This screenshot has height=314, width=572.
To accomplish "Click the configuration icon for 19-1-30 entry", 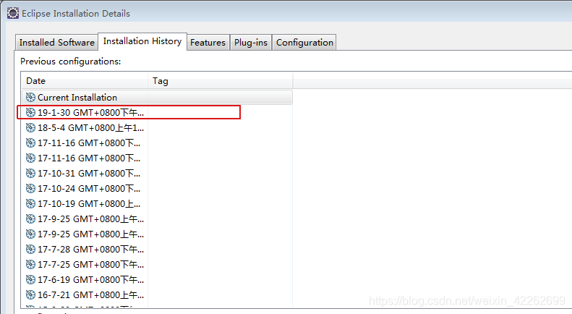I will 30,112.
